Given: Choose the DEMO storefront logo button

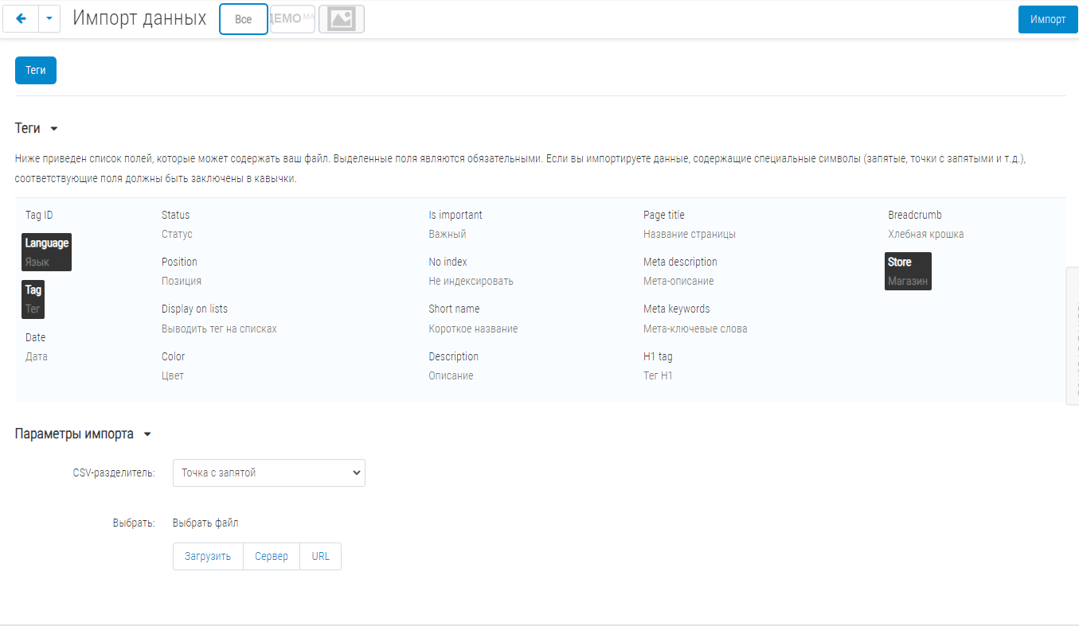Looking at the screenshot, I should pos(293,18).
